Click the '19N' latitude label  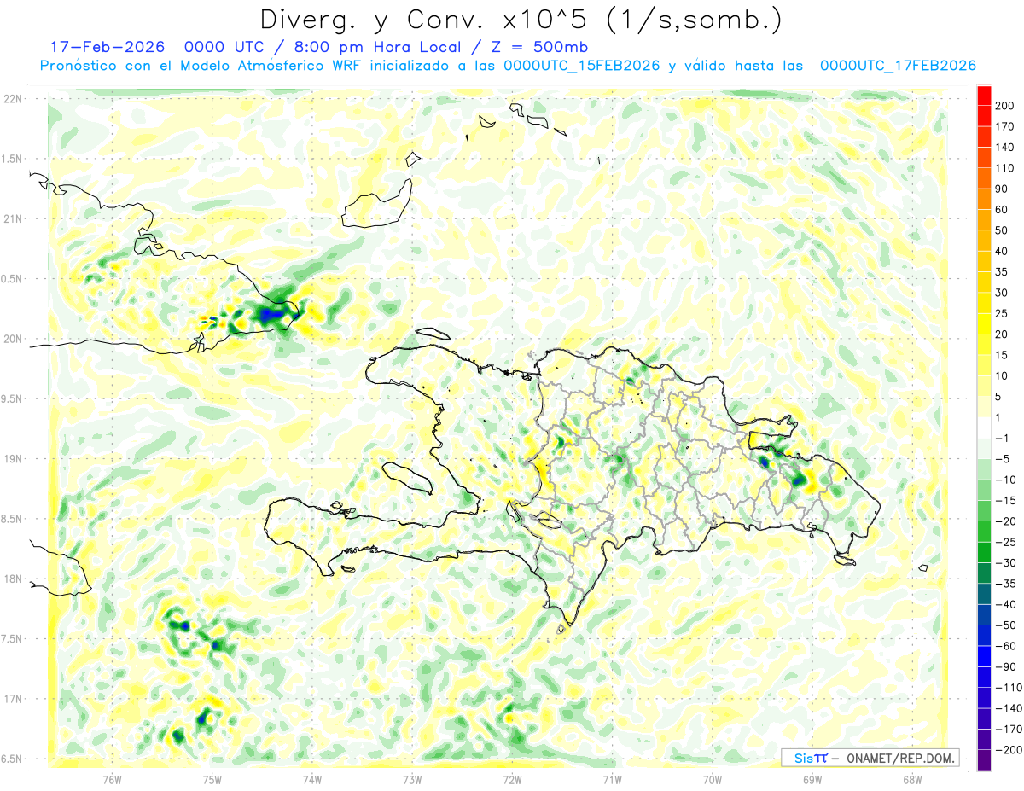click(13, 459)
